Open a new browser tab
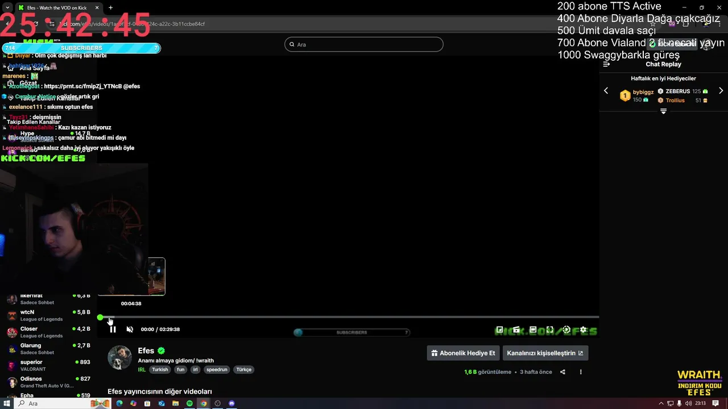The image size is (728, 409). pyautogui.click(x=110, y=7)
